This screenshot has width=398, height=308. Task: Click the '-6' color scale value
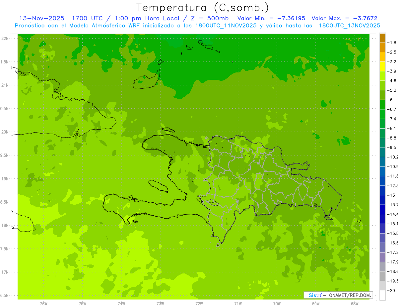pyautogui.click(x=390, y=100)
